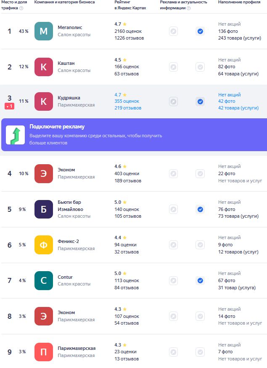Click the 2160 оценок text
Image resolution: width=267 pixels, height=368 pixels.
pyautogui.click(x=128, y=31)
